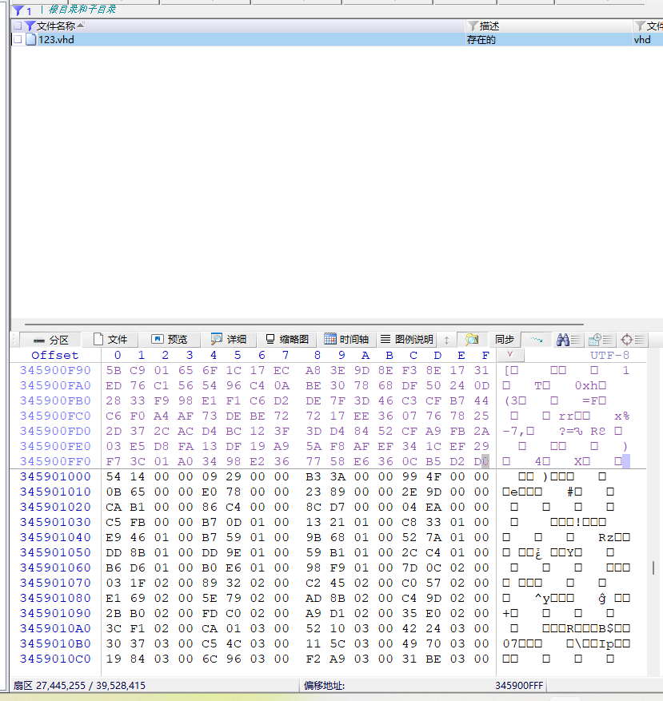663x701 pixels.
Task: Click the 345900FFF offset value in status bar
Action: click(x=519, y=685)
